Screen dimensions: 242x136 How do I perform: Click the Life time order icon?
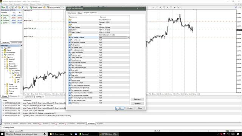coord(70,103)
